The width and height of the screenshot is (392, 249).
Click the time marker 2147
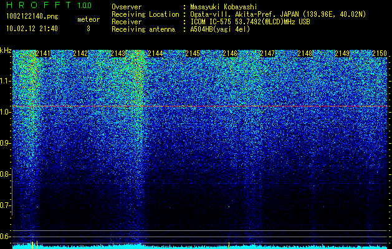(x=267, y=54)
